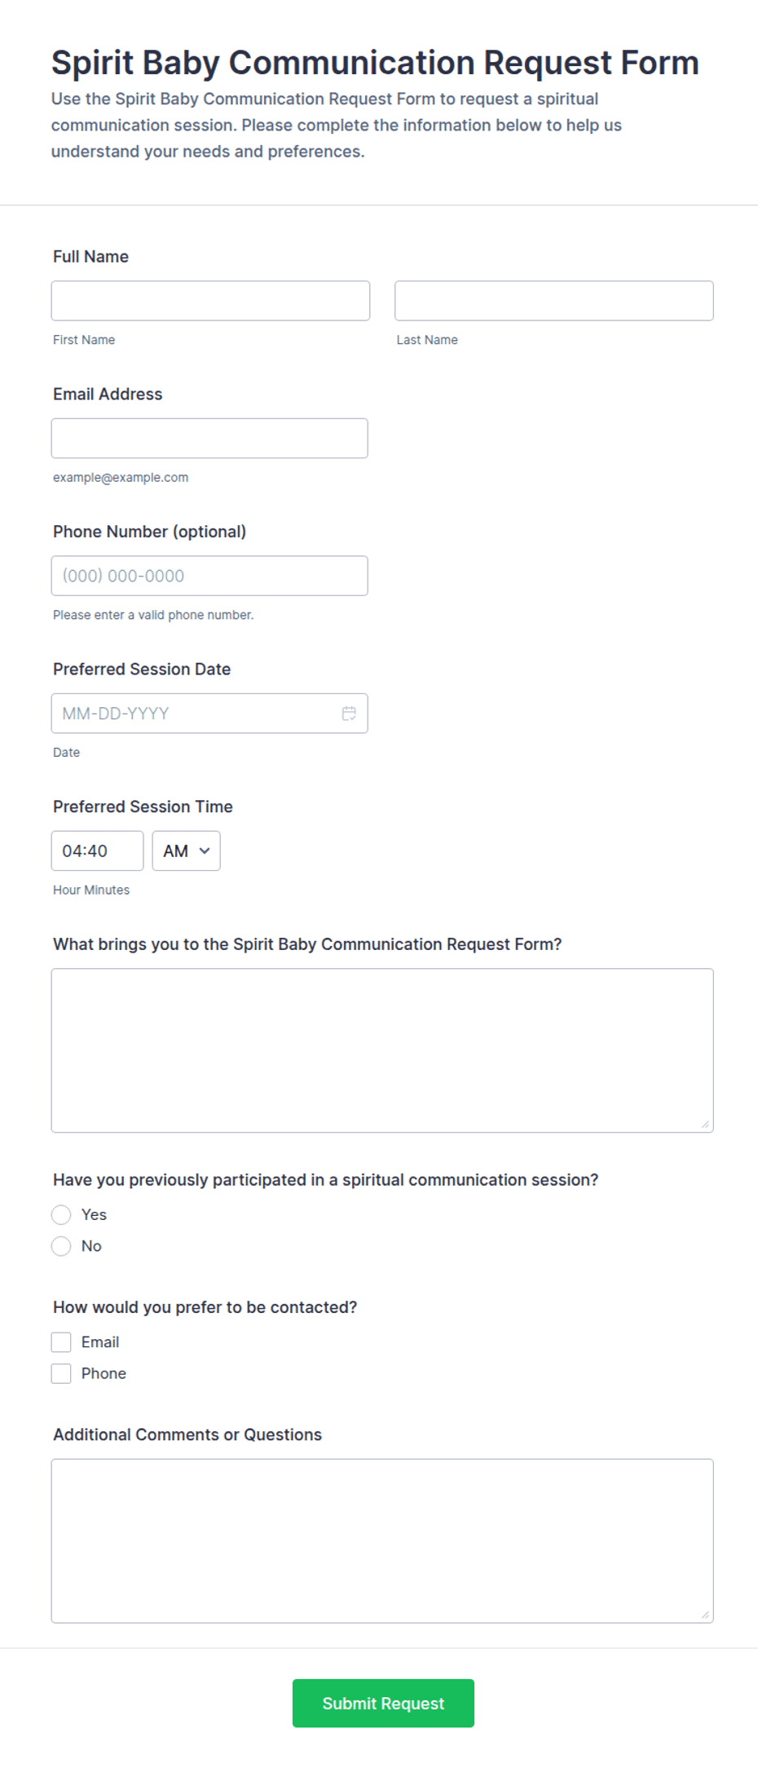Click the Email checkbox label text
758x1768 pixels.
click(x=100, y=1342)
